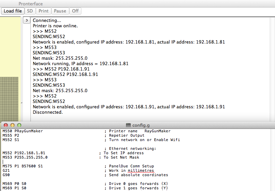275x191 pixels.
Task: Click the vertical splitter handle beside the console
Action: pos(22,103)
